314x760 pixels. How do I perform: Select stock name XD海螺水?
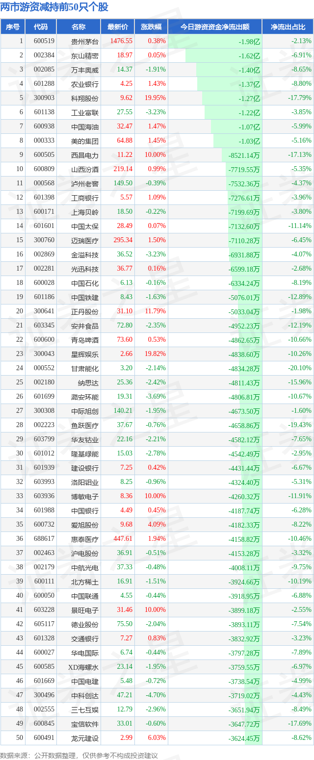(x=84, y=667)
